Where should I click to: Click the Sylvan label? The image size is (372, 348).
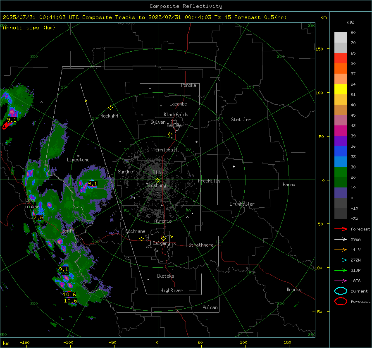(158, 122)
